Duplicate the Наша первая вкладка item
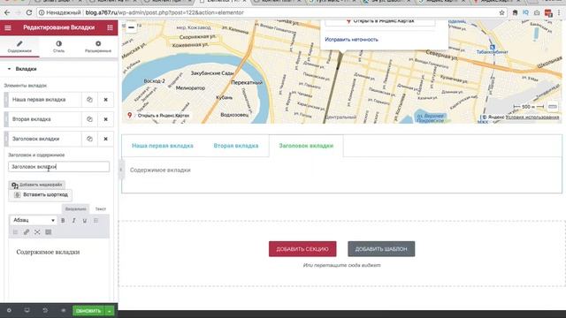This screenshot has width=566, height=318. [x=89, y=100]
